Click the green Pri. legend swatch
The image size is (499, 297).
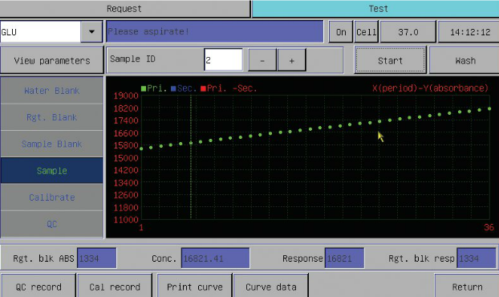[x=144, y=88]
